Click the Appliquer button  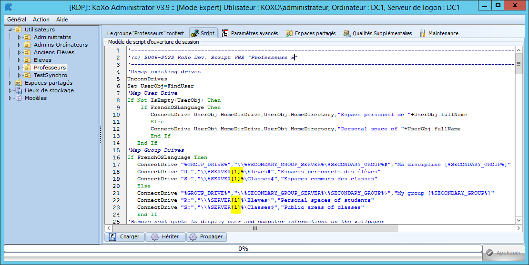click(504, 253)
